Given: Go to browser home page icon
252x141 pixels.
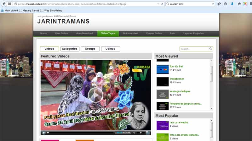Looking at the screenshot, I should (239, 4).
